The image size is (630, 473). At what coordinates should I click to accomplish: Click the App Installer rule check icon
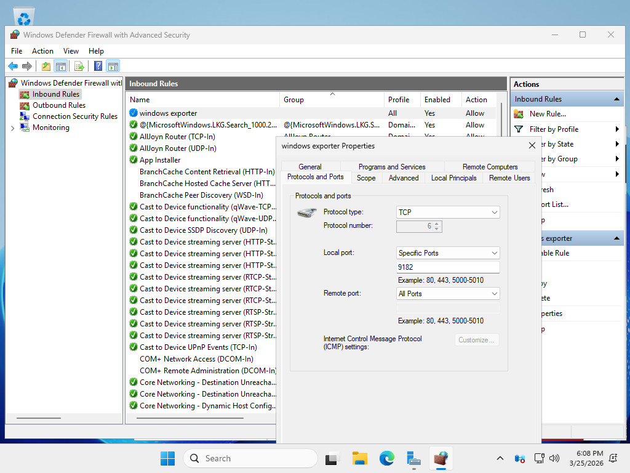[134, 160]
